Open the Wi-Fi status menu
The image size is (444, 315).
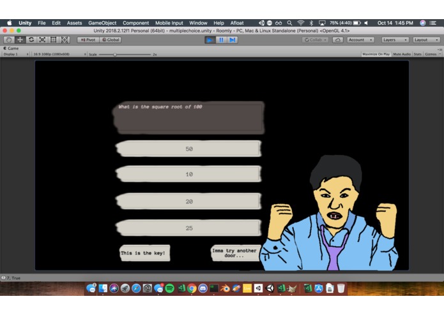(x=301, y=23)
